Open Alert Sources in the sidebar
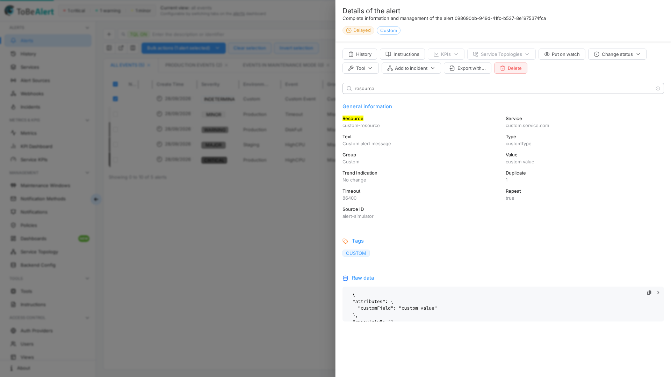Image resolution: width=671 pixels, height=377 pixels. [48, 80]
